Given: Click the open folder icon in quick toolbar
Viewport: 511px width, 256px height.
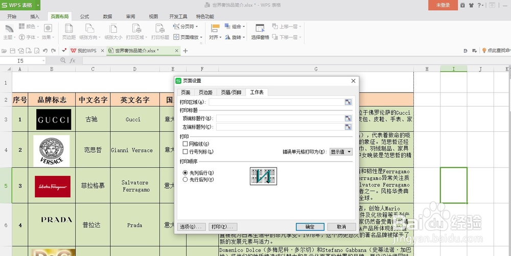Looking at the screenshot, I should tap(4, 51).
